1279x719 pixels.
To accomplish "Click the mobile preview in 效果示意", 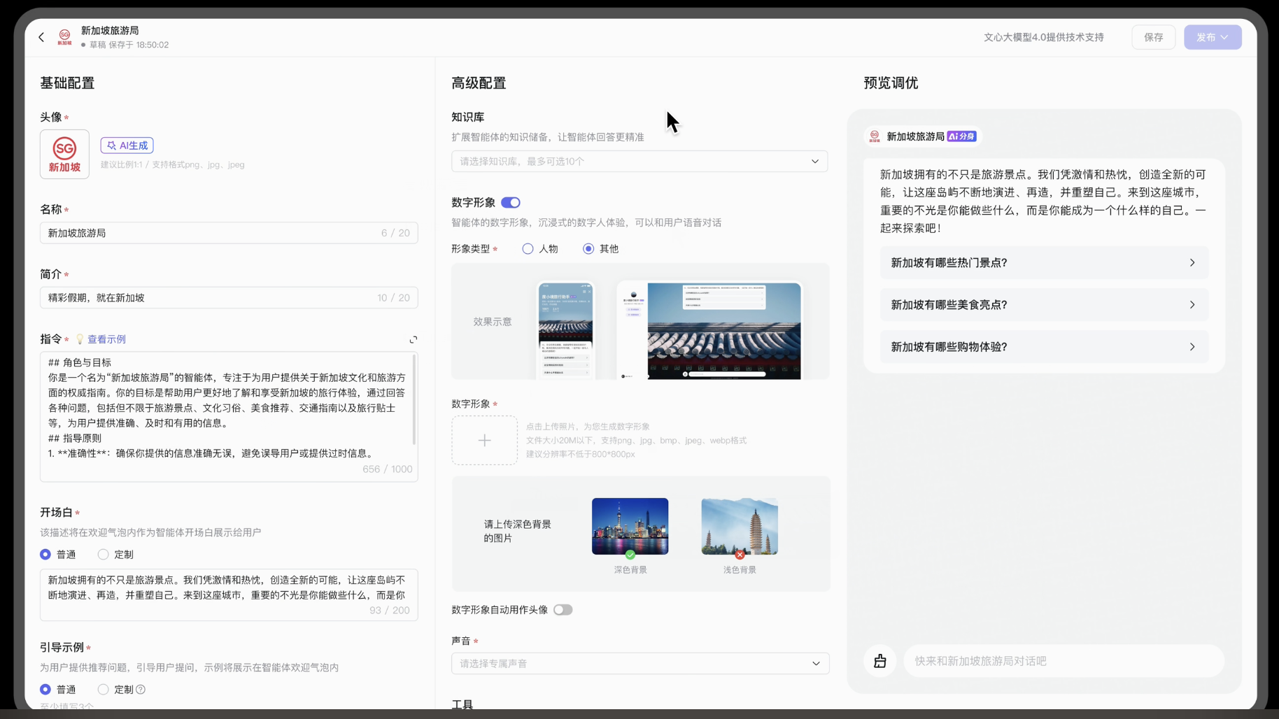I will [565, 330].
